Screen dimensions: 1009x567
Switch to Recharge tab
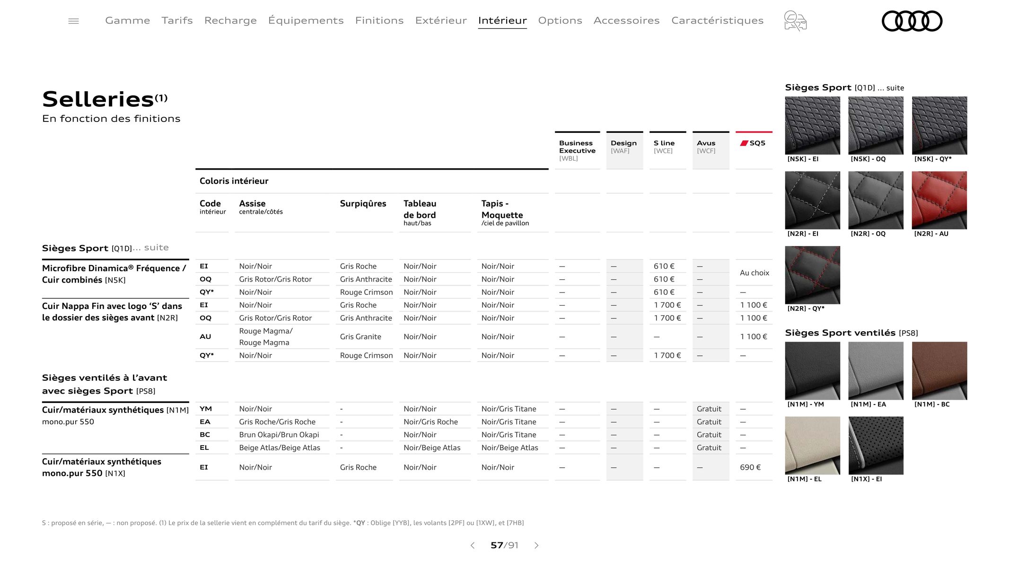[x=230, y=20]
